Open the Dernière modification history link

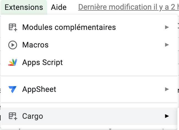pos(110,7)
